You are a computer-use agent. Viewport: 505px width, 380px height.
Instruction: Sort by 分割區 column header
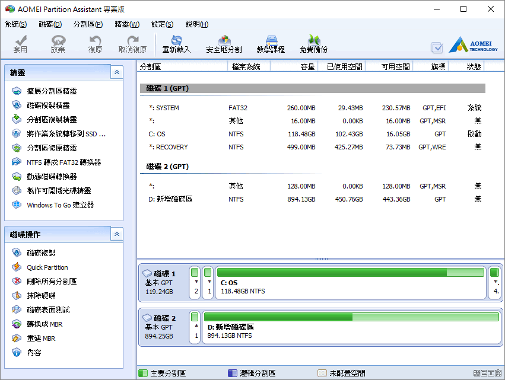coord(182,66)
